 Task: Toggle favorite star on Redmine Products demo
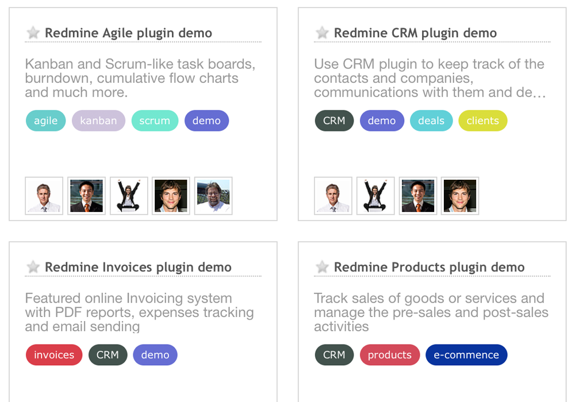pos(323,267)
